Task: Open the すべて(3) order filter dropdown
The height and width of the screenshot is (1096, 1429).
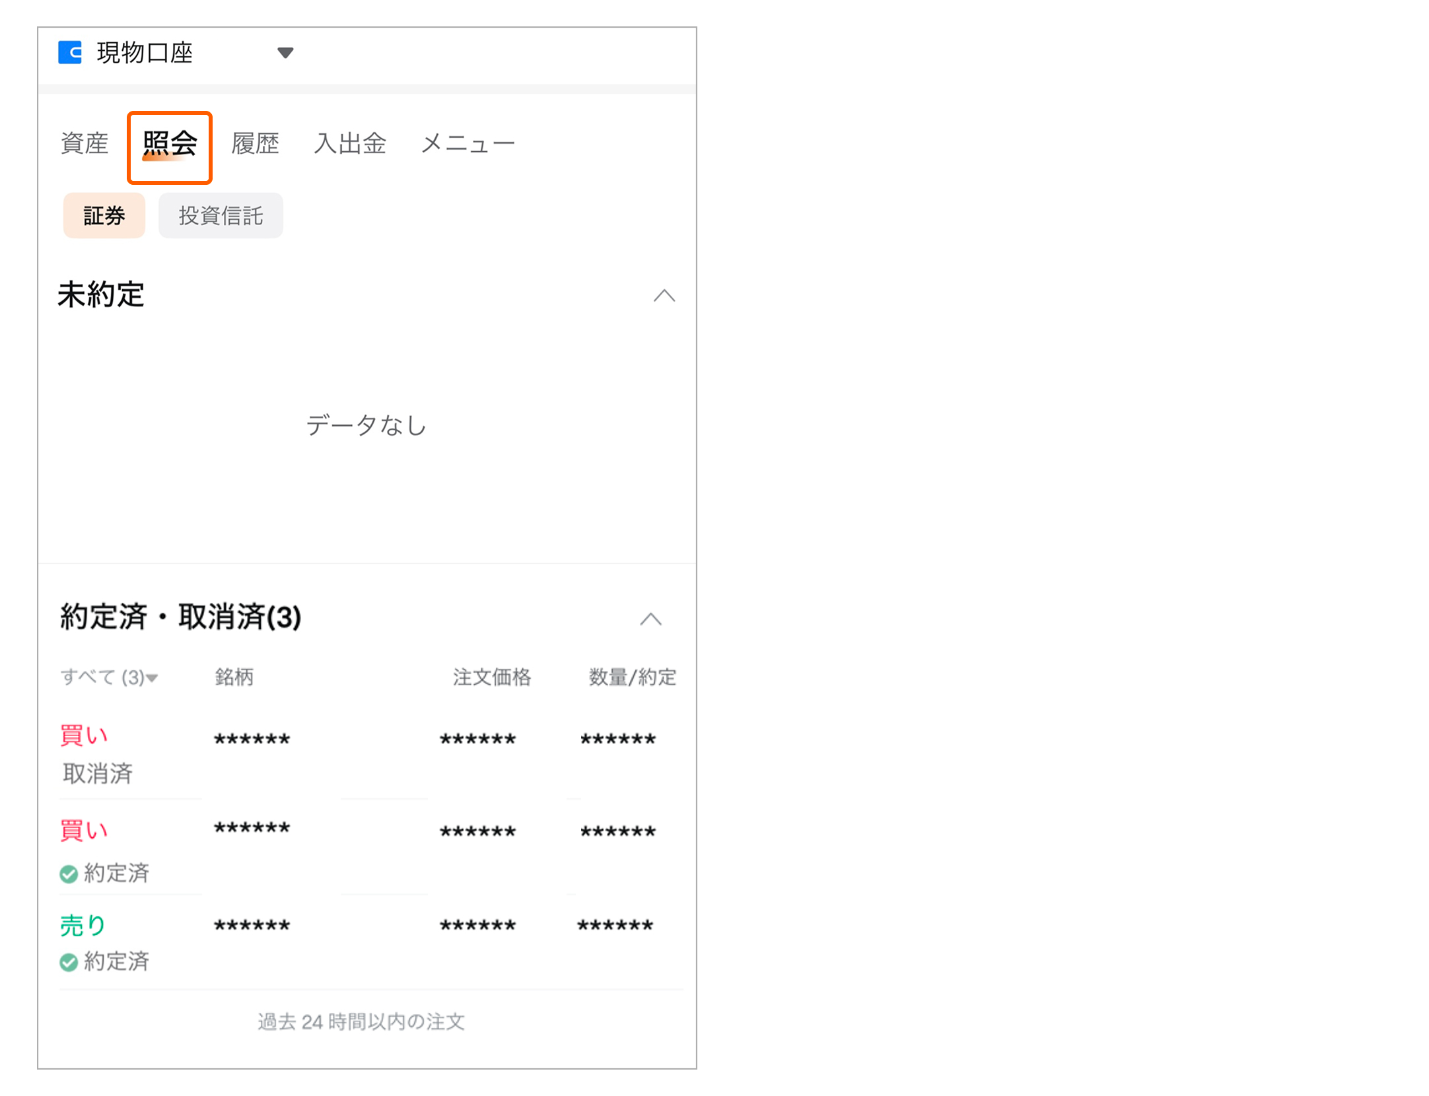Action: [x=108, y=677]
